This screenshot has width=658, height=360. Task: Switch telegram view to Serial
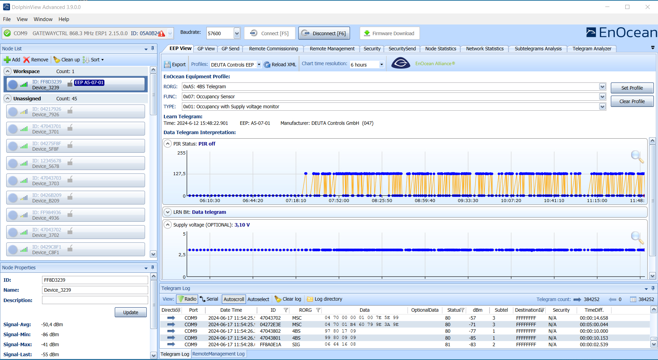pos(209,299)
